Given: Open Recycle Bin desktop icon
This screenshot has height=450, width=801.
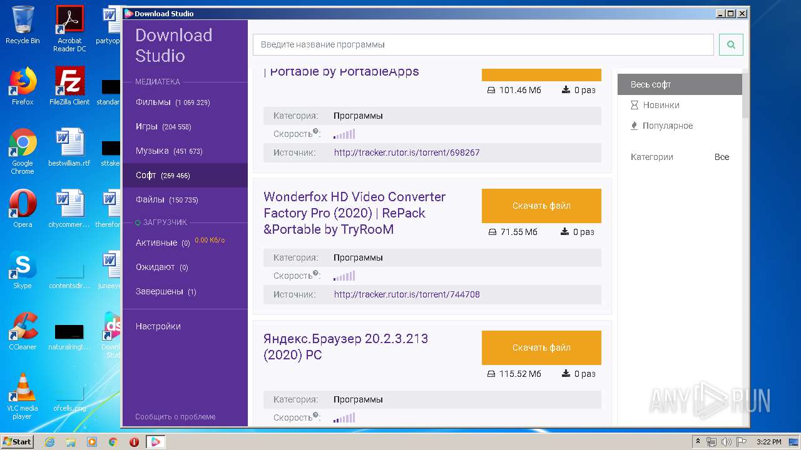Looking at the screenshot, I should (x=23, y=25).
